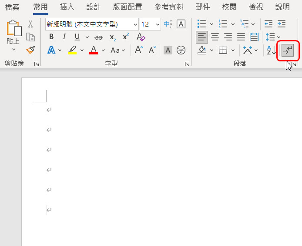Apply superscript formatting

125,37
